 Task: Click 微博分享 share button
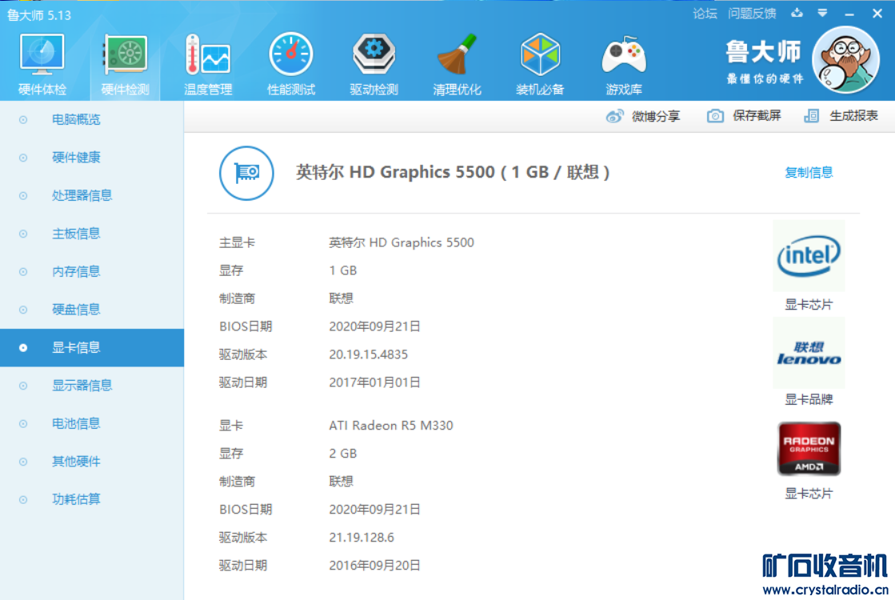pyautogui.click(x=643, y=117)
